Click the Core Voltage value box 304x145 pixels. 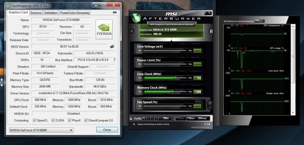click(198, 51)
